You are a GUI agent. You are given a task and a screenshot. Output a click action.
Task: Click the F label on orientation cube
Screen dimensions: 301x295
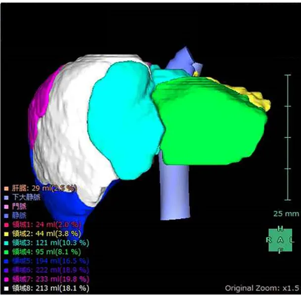280,251
